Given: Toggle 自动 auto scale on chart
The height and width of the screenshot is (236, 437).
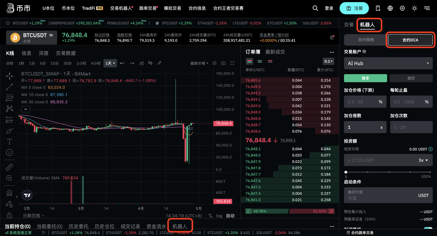Looking at the screenshot, I should point(230,216).
